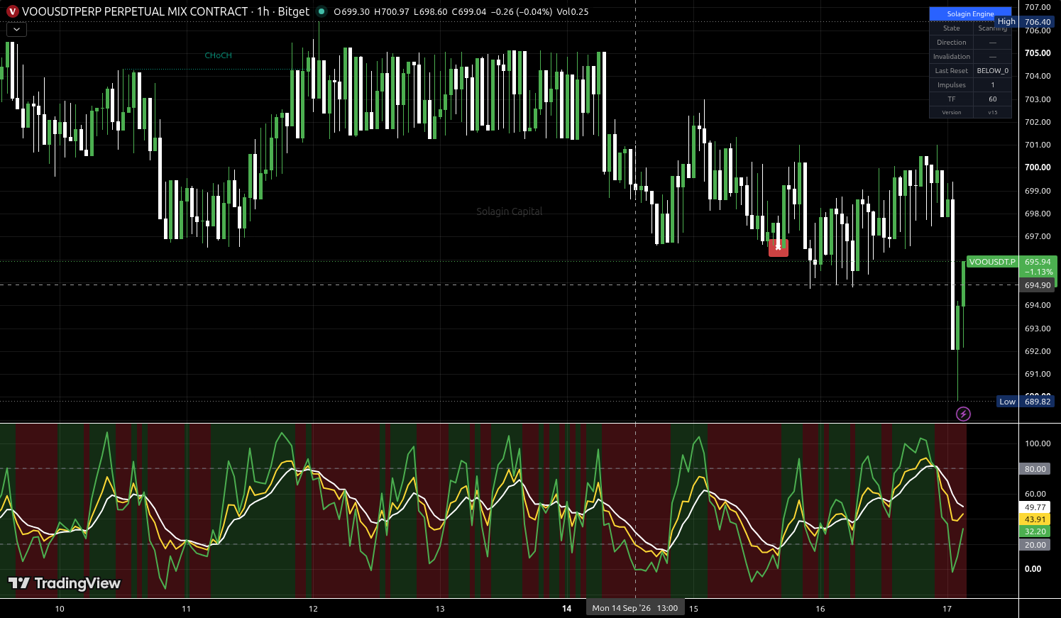Click the VOOUSDTPERP PERPETUAL MIX CONTRACT title
This screenshot has width=1061, height=618.
click(x=135, y=11)
